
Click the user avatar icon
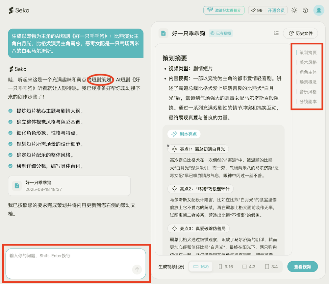318,10
